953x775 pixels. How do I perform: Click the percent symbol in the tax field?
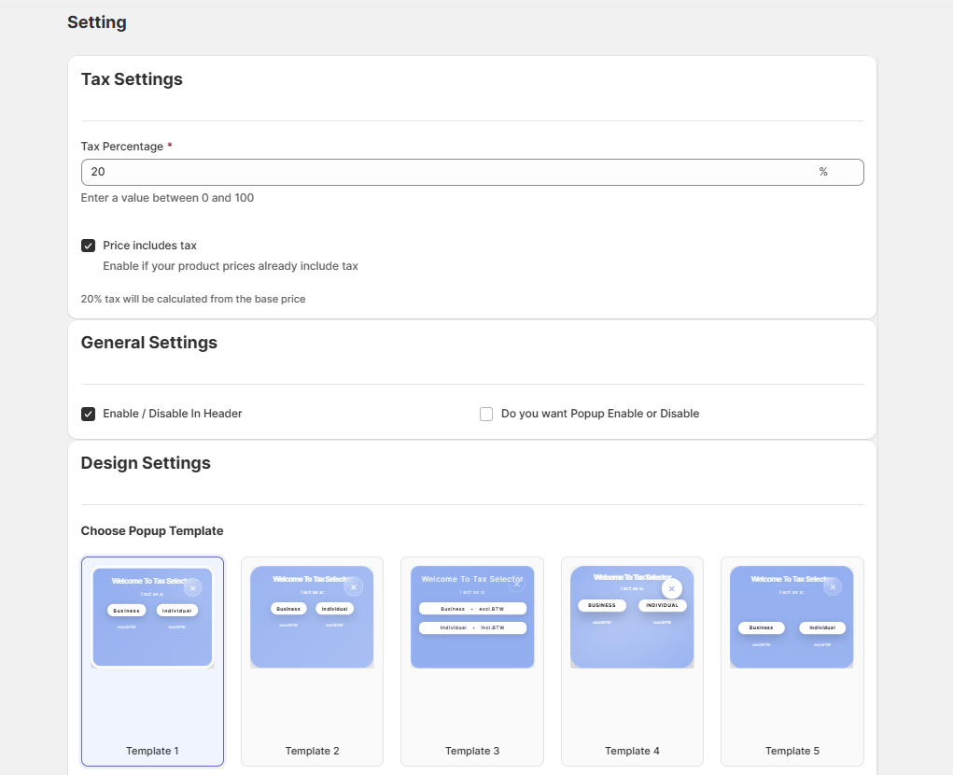point(823,172)
